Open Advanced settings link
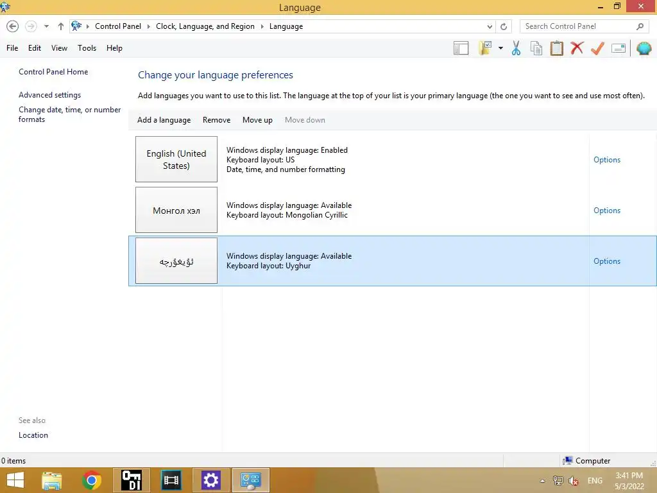Viewport: 657px width, 493px height. click(50, 95)
